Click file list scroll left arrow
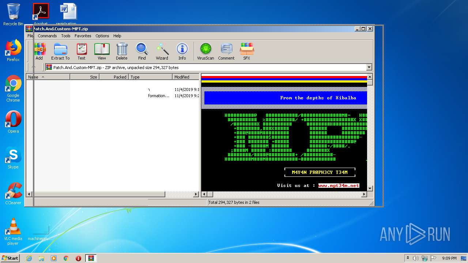 pos(29,194)
